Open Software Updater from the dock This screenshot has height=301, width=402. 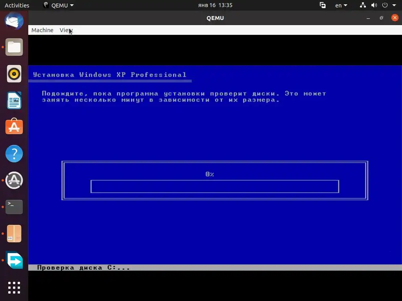[x=14, y=180]
